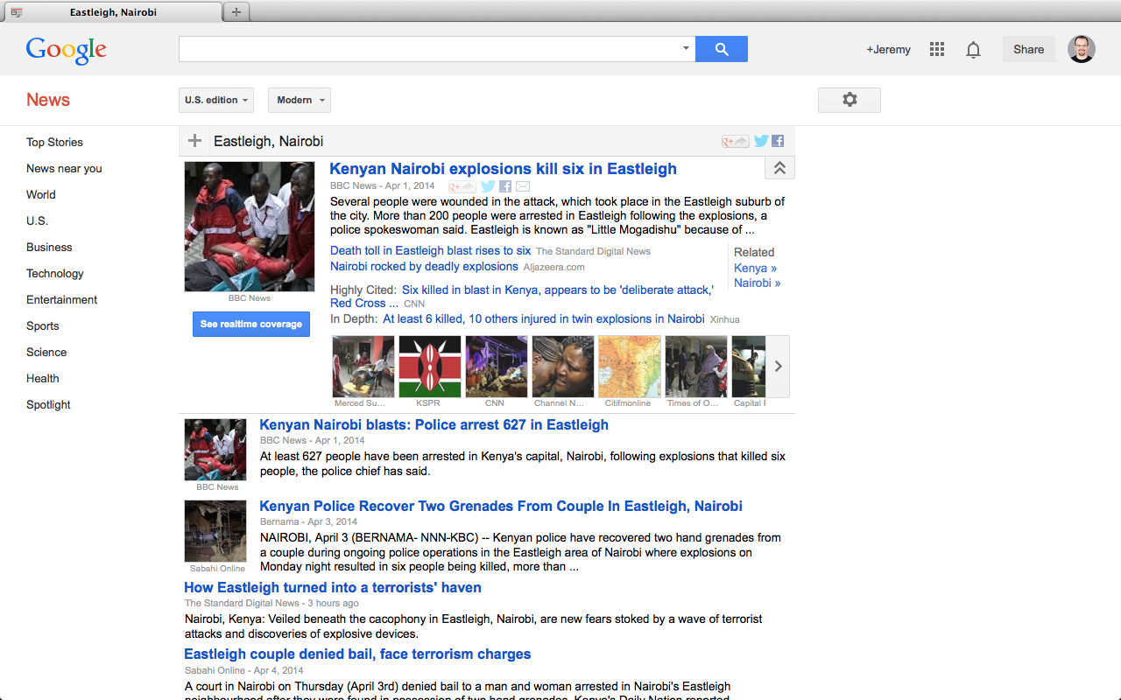The image size is (1121, 700).
Task: Share BBC explosions story on Google+
Action: [462, 186]
